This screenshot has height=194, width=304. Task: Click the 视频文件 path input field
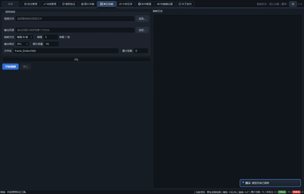[x=75, y=19]
